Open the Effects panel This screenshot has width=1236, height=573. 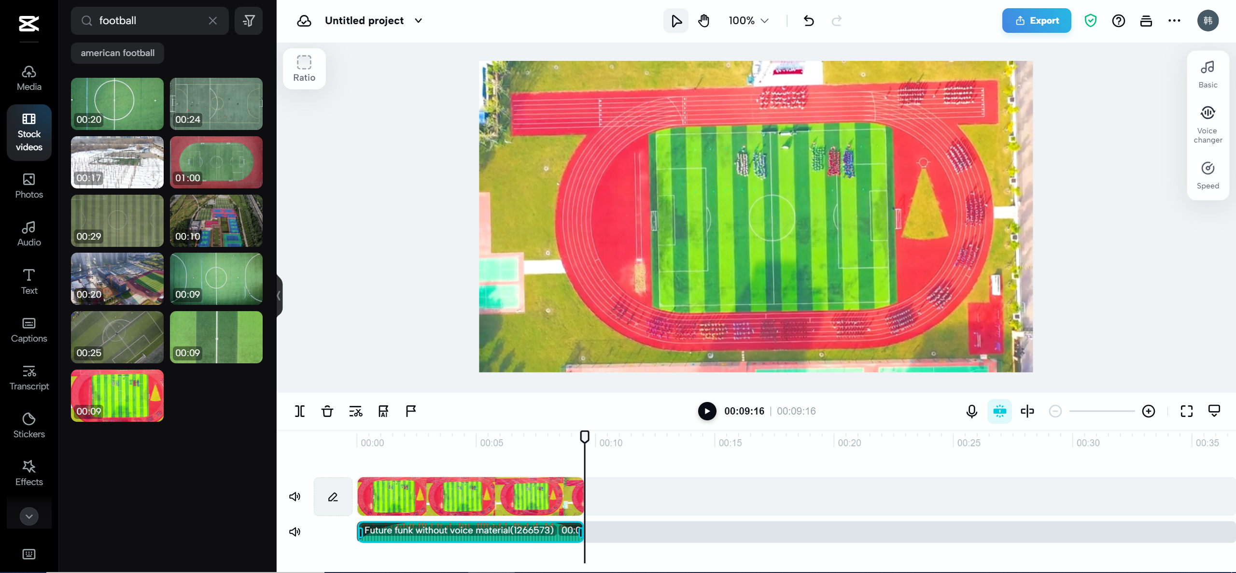[x=28, y=472]
